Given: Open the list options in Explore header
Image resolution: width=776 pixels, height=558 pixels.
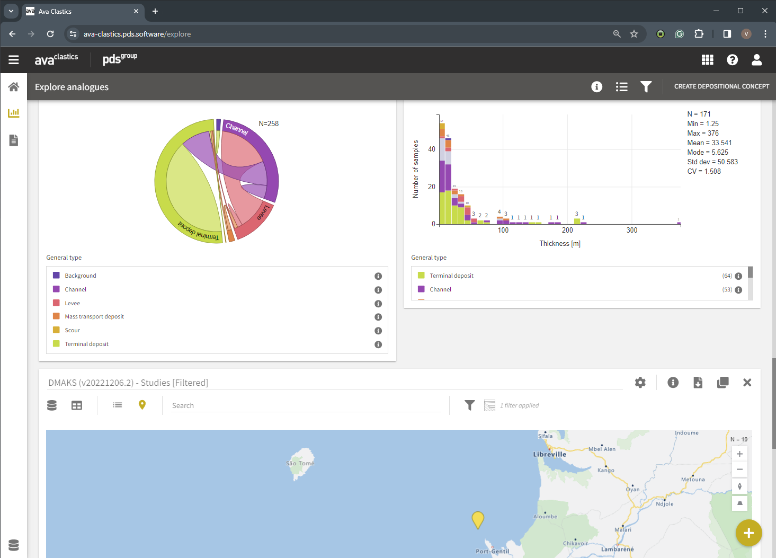Looking at the screenshot, I should point(621,87).
